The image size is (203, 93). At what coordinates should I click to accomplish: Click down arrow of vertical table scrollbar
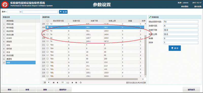145,77
